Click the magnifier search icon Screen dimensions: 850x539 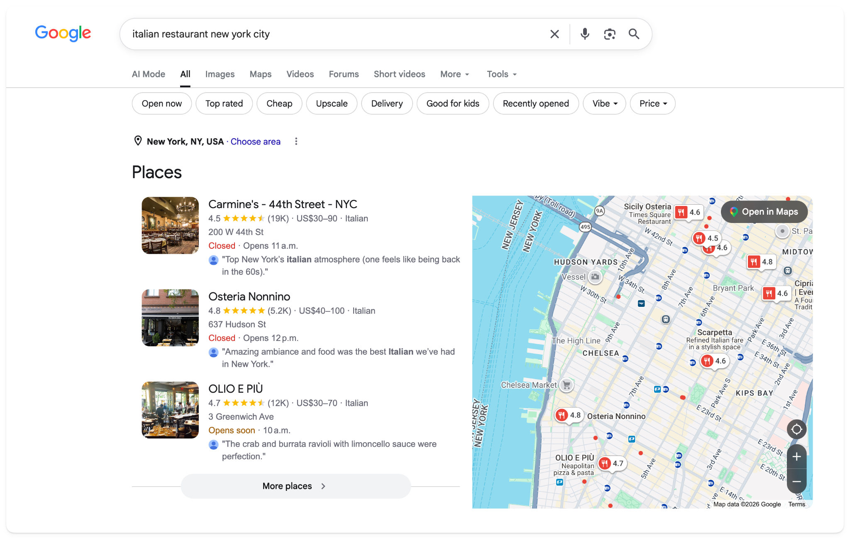(x=634, y=34)
